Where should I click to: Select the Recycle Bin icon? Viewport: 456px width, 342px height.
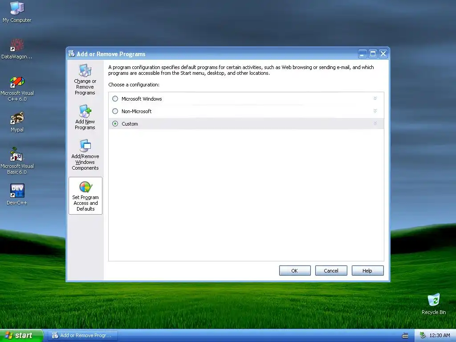[x=434, y=304]
